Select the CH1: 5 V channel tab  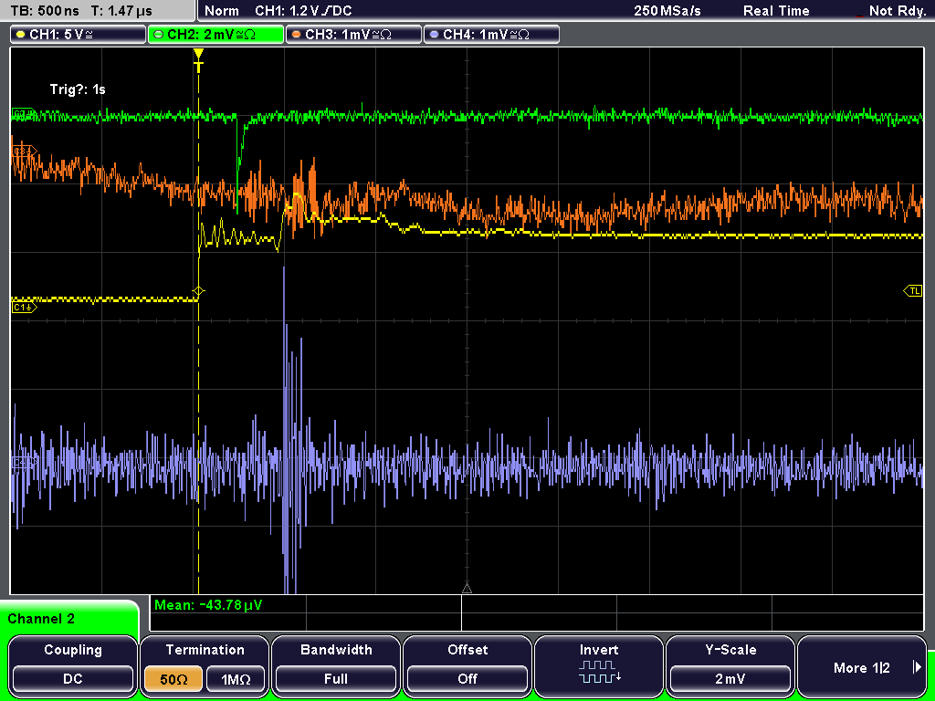click(x=79, y=35)
